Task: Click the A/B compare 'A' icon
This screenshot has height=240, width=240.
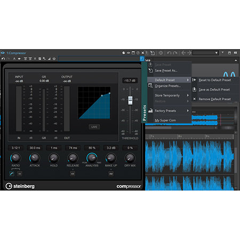Action: click(x=14, y=59)
